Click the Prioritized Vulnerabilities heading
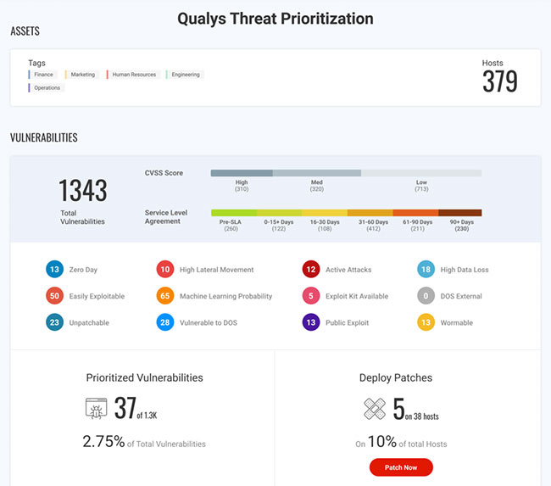Viewport: 551px width, 486px height. (x=144, y=377)
